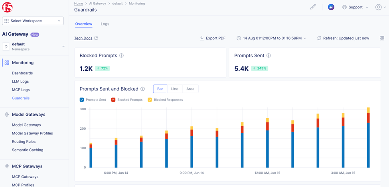Click the tallest rightmost chart bar
The width and height of the screenshot is (389, 187).
368,138
